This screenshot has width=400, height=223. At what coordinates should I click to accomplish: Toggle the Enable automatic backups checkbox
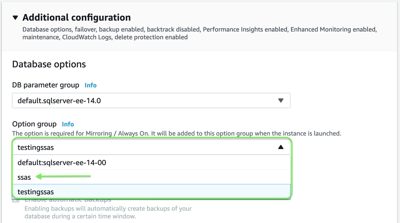pos(16,200)
